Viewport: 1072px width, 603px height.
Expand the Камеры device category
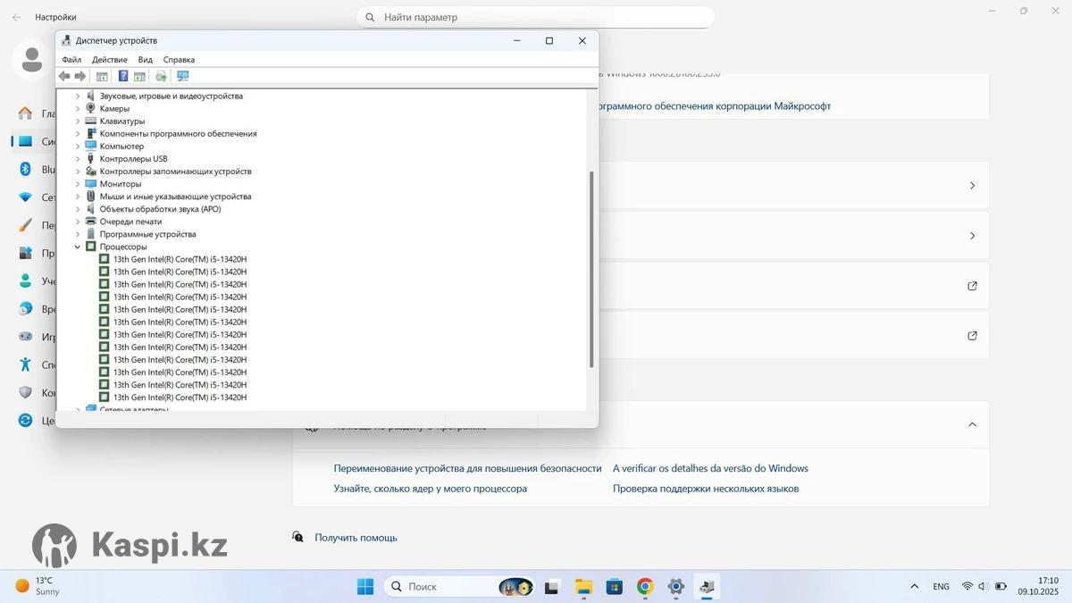pos(78,109)
